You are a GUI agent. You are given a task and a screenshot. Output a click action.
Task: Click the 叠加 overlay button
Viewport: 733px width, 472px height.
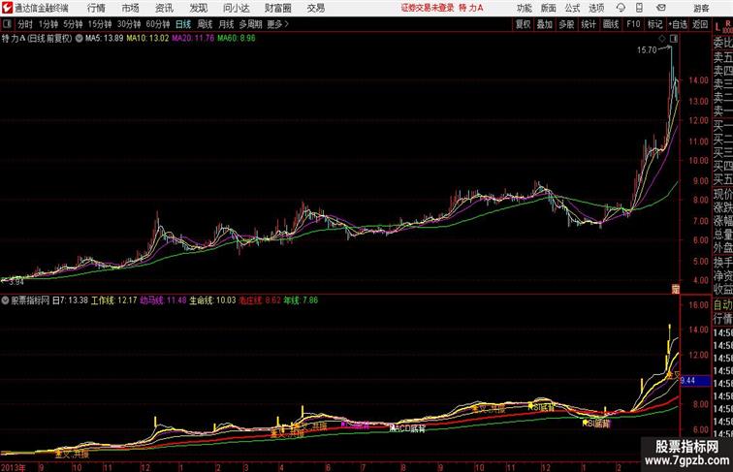(545, 24)
